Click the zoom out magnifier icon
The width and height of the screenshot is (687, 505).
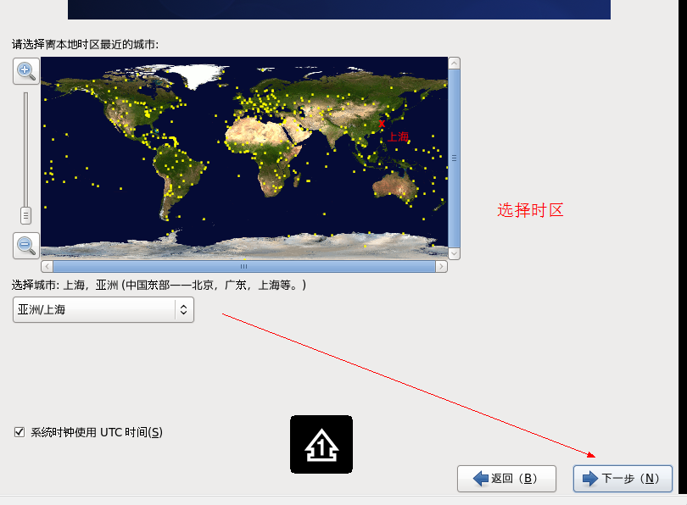coord(26,246)
